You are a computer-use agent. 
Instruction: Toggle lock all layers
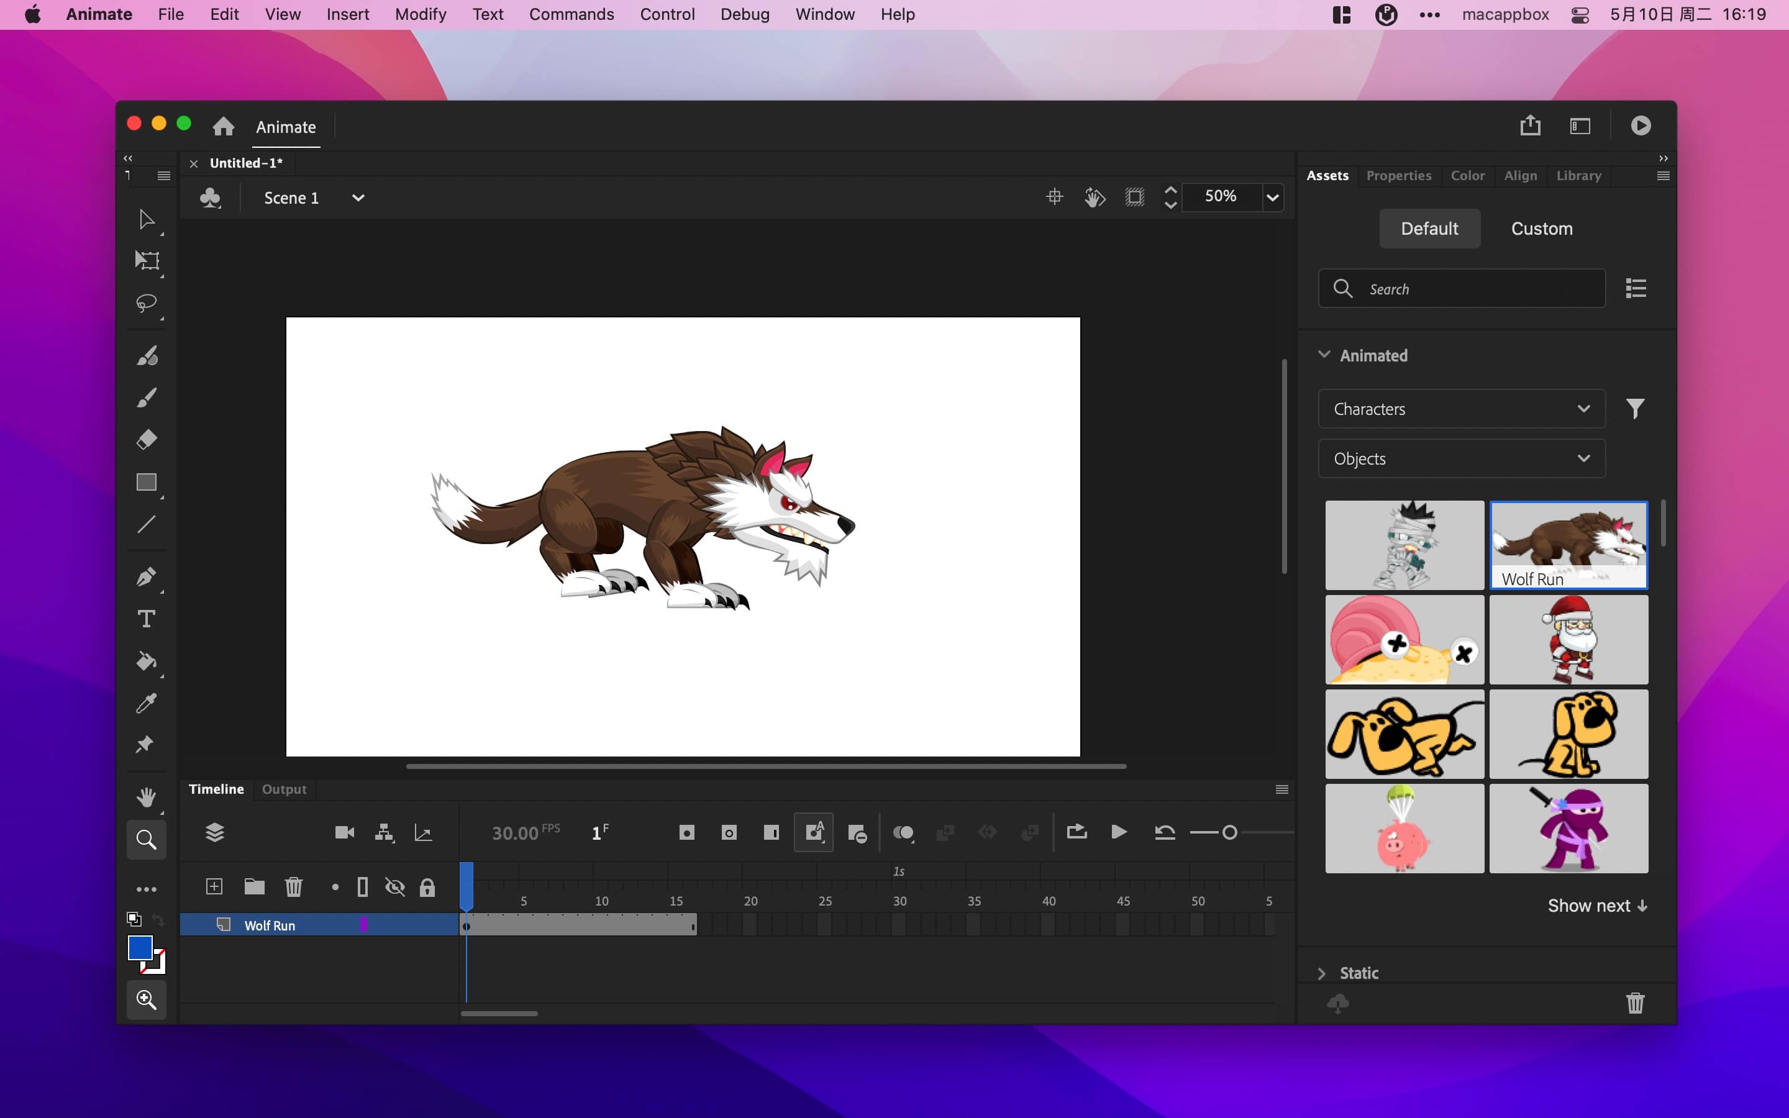tap(427, 888)
